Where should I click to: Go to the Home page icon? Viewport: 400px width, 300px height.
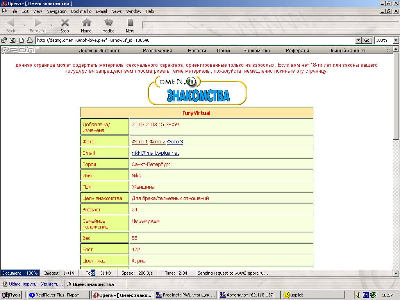(86, 25)
